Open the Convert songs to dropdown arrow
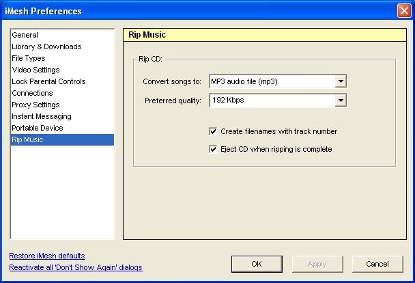415x283 pixels. point(341,81)
